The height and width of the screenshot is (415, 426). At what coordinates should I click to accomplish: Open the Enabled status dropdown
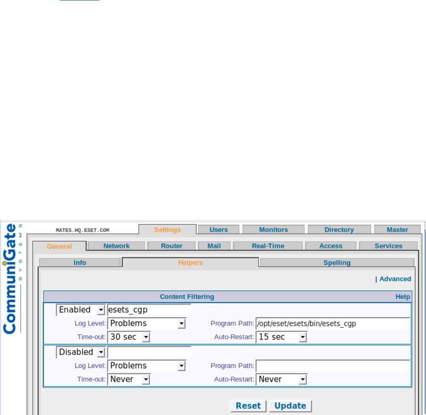[80, 310]
